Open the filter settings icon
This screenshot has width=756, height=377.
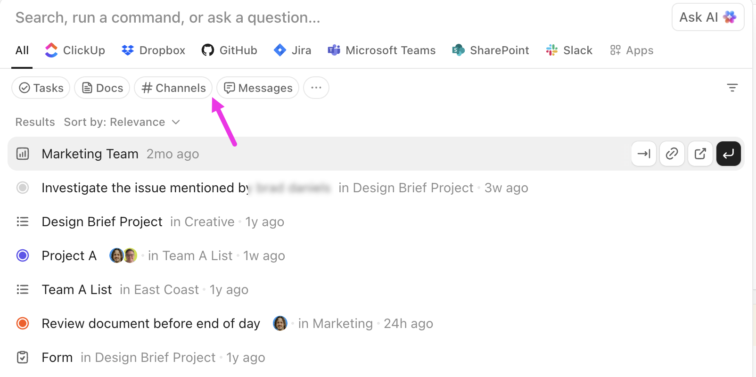coord(732,88)
